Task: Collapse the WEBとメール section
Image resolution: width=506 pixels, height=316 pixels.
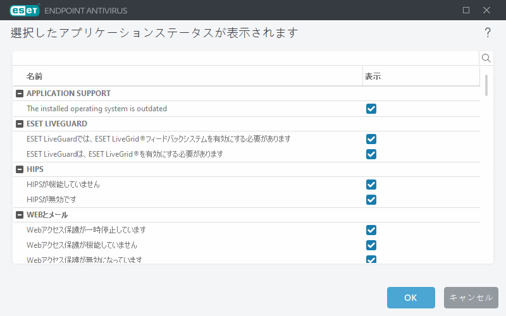Action: [x=20, y=215]
